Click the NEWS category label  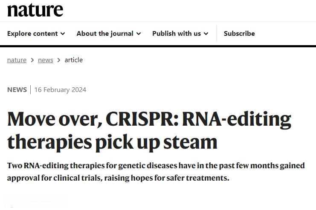17,89
